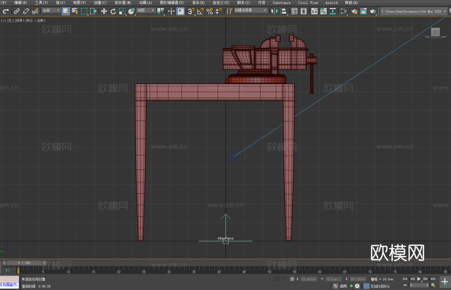Activate the Unlink Selection tool

tap(26, 11)
